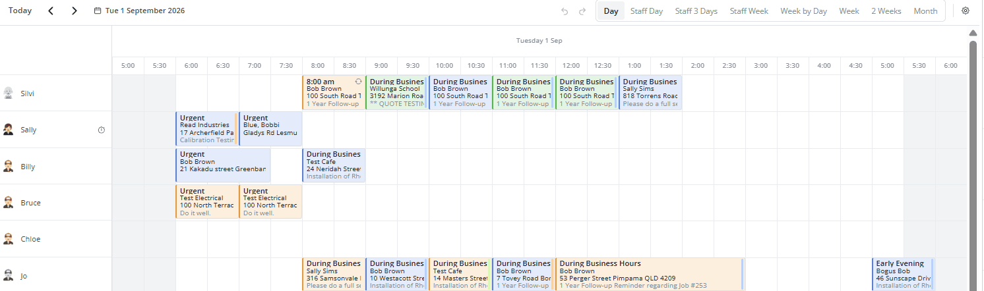Click the scrollbar up arrow
The image size is (984, 291).
973,33
